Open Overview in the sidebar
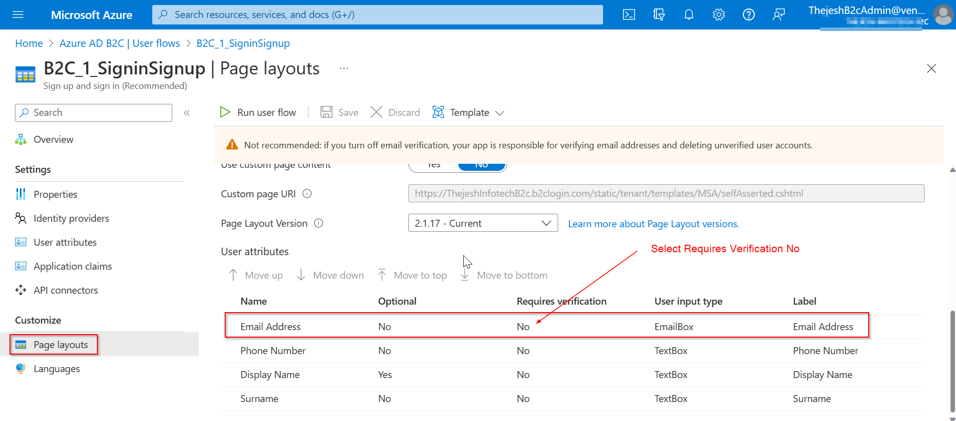Screen dimensions: 956x421 tap(53, 139)
